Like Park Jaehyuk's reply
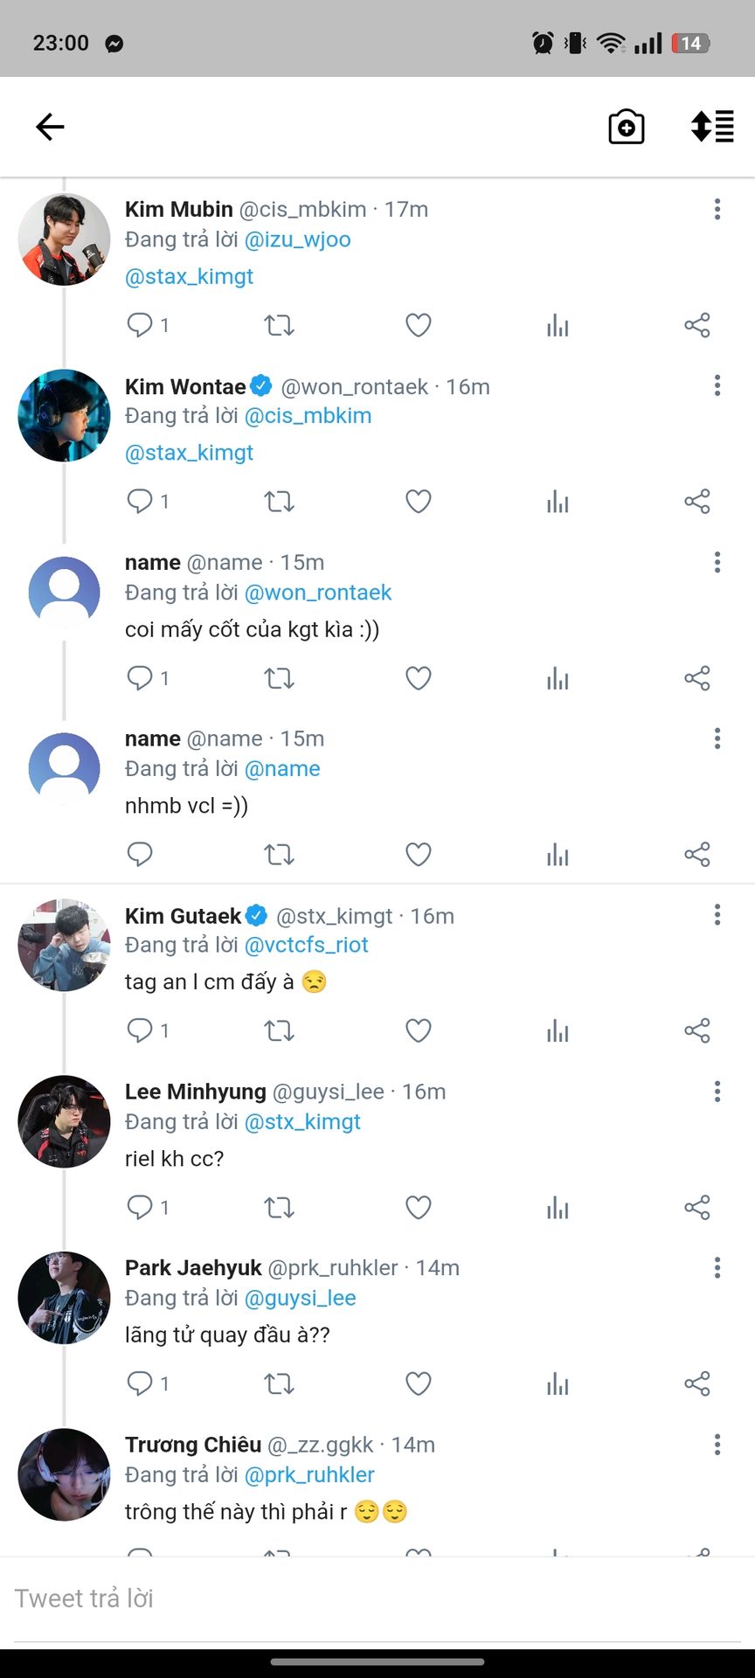This screenshot has height=1678, width=755. [x=419, y=1383]
